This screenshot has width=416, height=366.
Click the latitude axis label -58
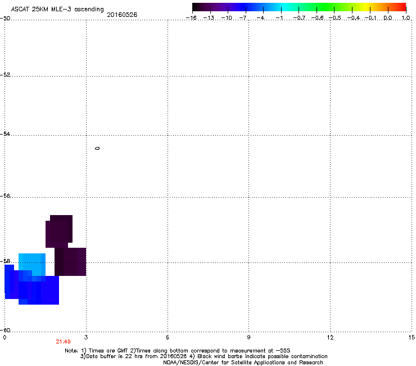[x=5, y=261]
